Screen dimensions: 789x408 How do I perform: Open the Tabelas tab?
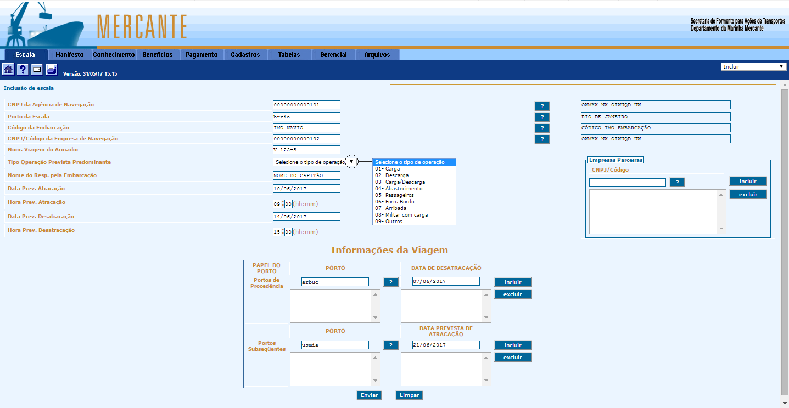pos(289,55)
